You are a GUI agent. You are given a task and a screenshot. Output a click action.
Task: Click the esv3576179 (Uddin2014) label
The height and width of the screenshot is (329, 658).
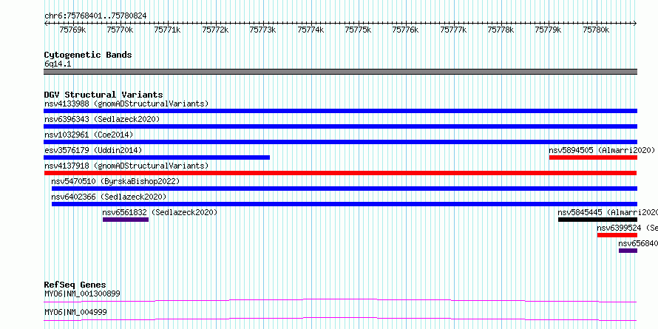[93, 150]
